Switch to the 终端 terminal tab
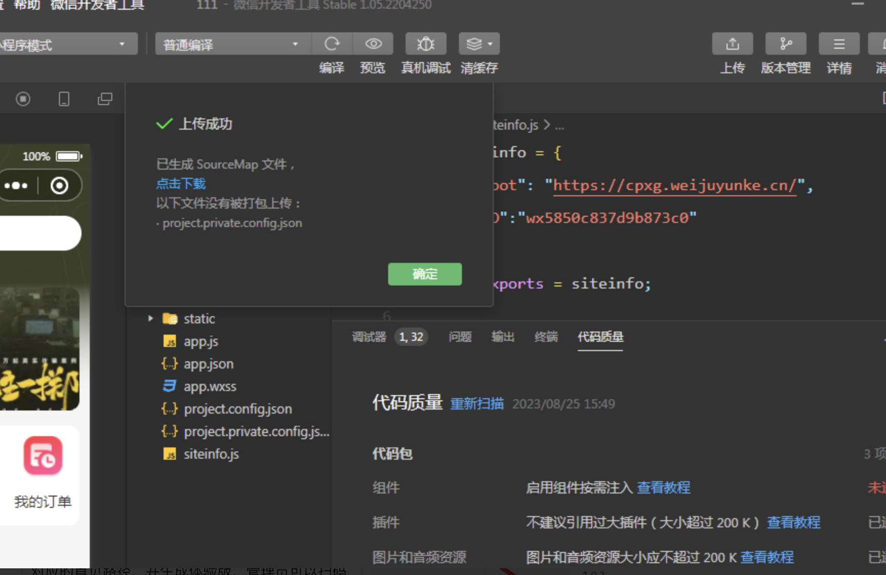The width and height of the screenshot is (886, 575). (546, 337)
